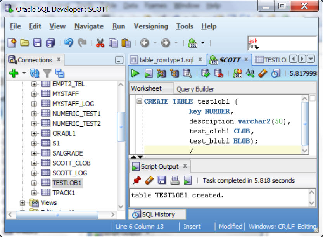Expand the SALGRADE table node
Image resolution: width=323 pixels, height=237 pixels.
point(34,153)
